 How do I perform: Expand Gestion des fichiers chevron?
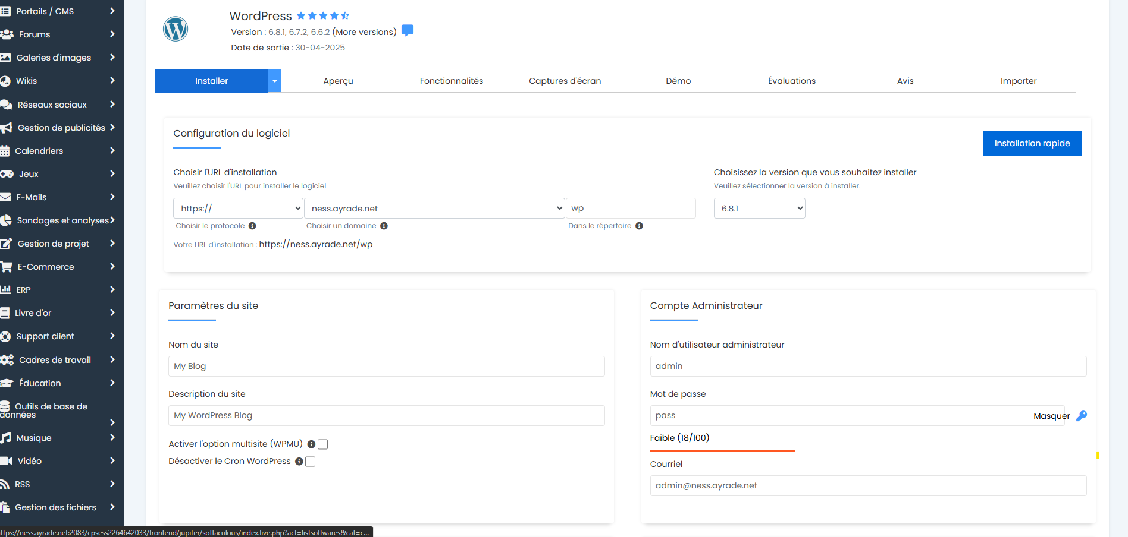click(x=112, y=507)
